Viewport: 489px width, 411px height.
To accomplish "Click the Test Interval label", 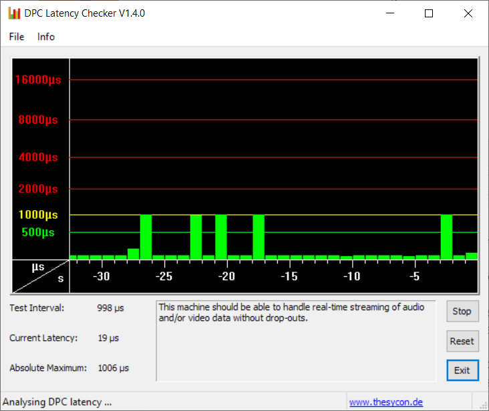I will [37, 308].
